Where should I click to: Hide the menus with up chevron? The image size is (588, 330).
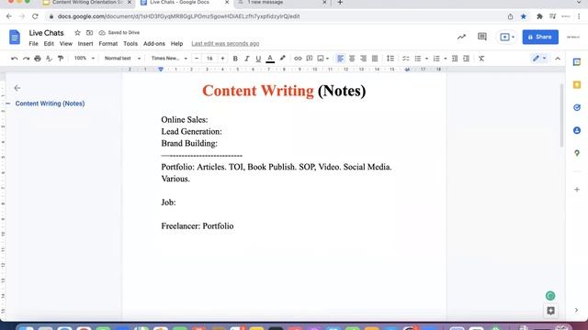pyautogui.click(x=558, y=59)
